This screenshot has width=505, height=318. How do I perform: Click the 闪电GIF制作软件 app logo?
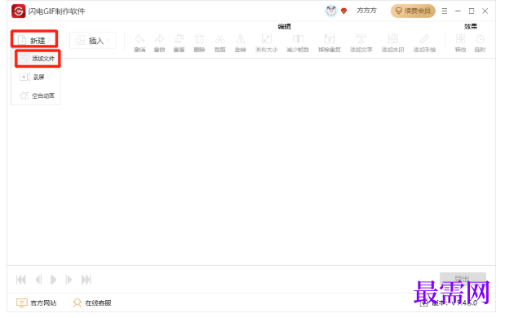pyautogui.click(x=19, y=11)
